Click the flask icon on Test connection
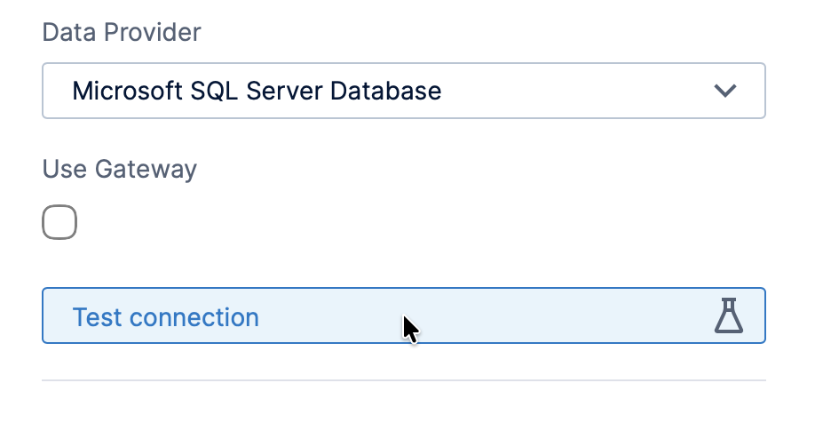Viewport: 815px width, 423px height. 728,315
